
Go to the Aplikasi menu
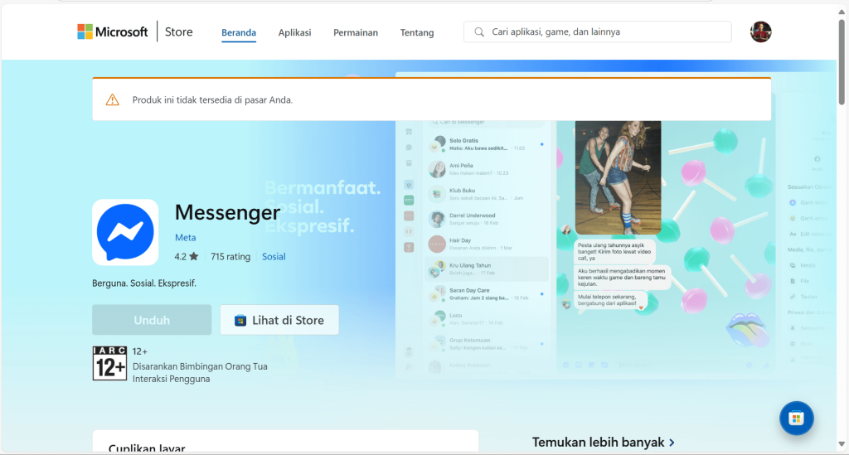pos(294,33)
